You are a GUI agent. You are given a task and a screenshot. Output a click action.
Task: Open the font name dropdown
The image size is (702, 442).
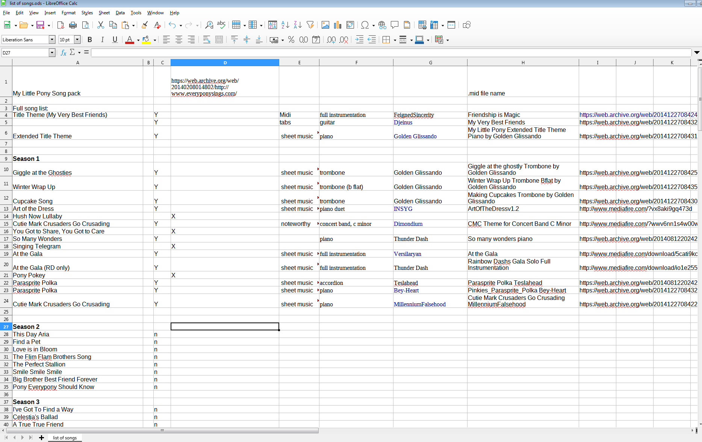(52, 39)
